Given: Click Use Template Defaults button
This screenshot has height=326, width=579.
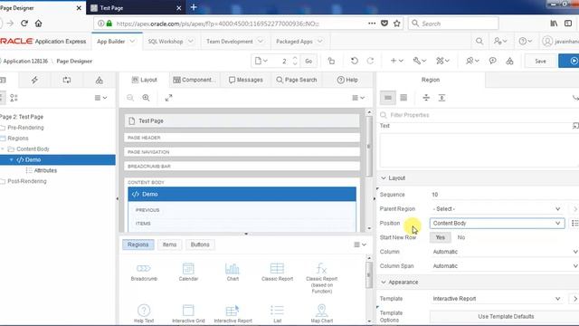Looking at the screenshot, I should pyautogui.click(x=506, y=317).
